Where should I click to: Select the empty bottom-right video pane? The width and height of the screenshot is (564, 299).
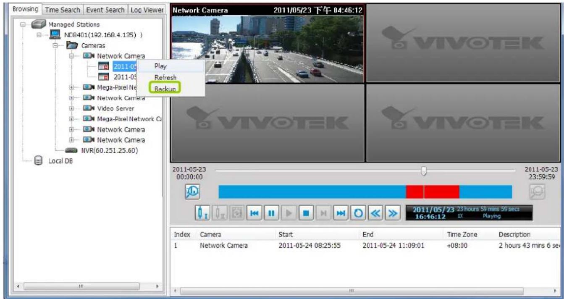click(463, 123)
